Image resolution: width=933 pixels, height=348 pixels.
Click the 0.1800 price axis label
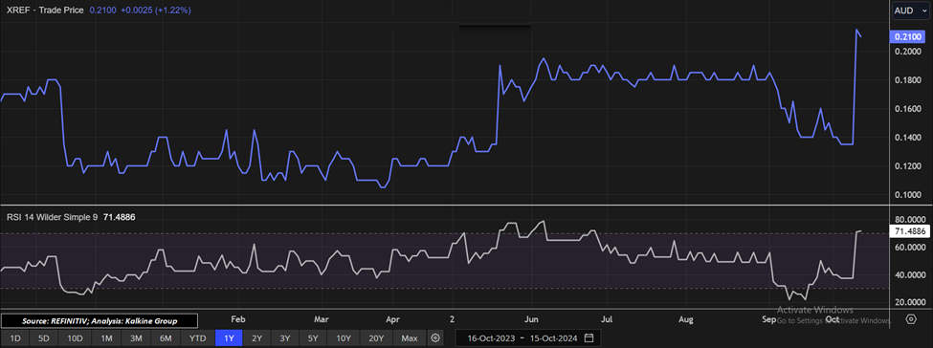907,80
